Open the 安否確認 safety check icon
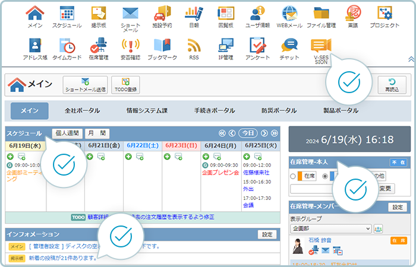 click(x=130, y=49)
